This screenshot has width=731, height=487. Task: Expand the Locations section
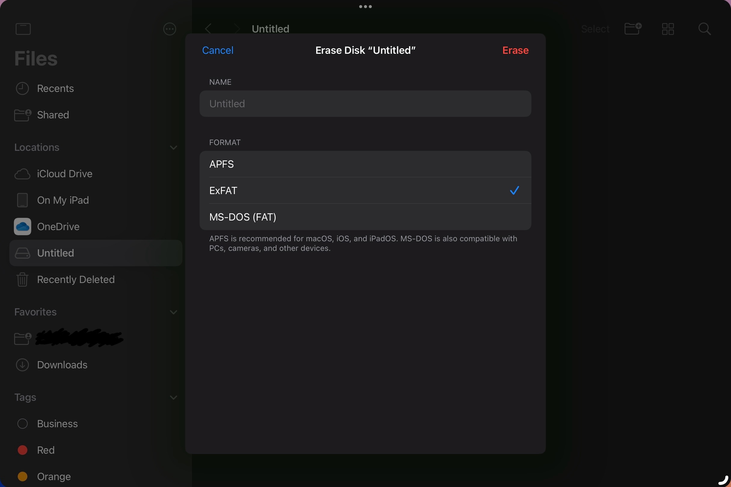coord(173,147)
